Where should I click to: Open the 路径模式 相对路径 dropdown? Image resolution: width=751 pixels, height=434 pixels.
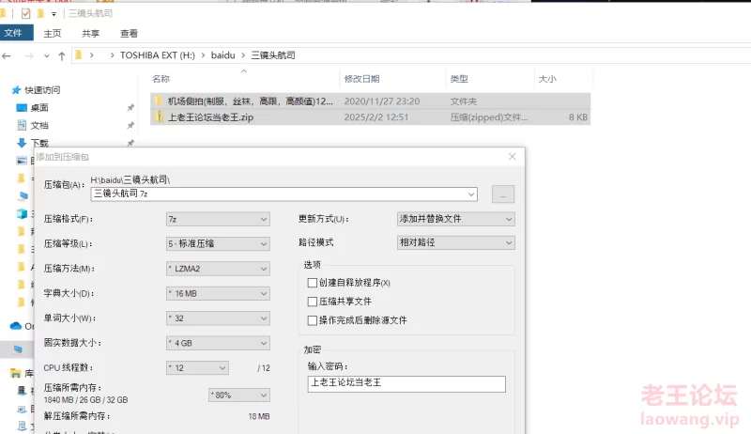[456, 243]
